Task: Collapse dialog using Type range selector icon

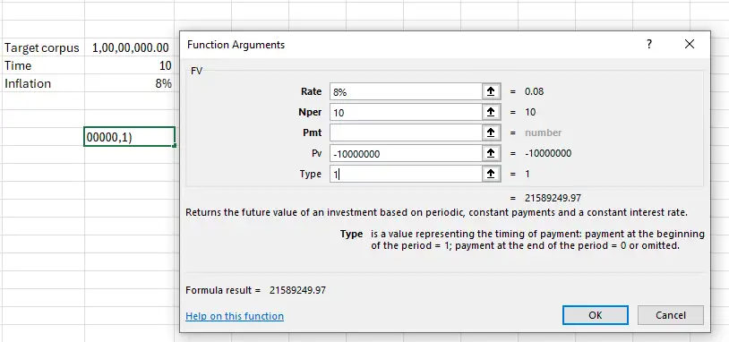Action: click(x=491, y=175)
